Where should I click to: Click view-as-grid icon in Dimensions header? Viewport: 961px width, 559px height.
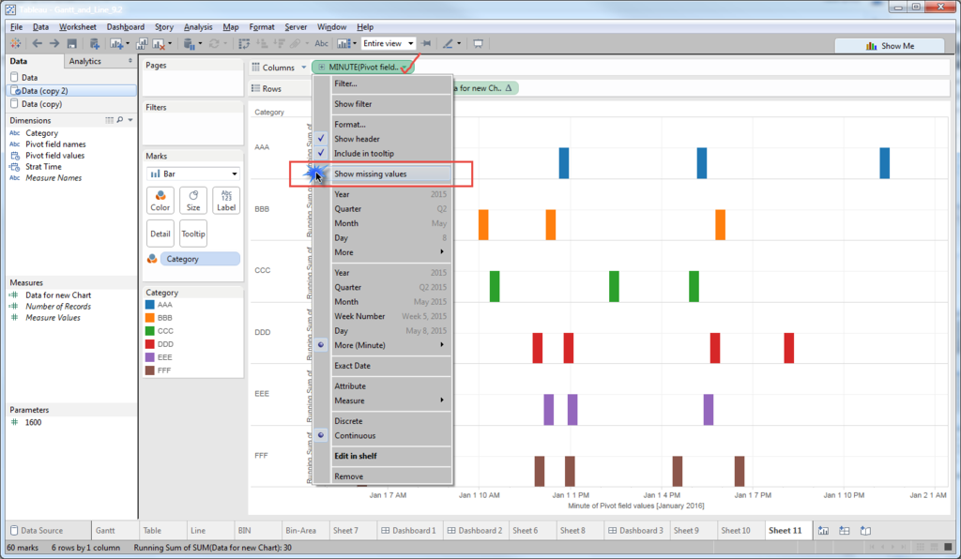[109, 120]
